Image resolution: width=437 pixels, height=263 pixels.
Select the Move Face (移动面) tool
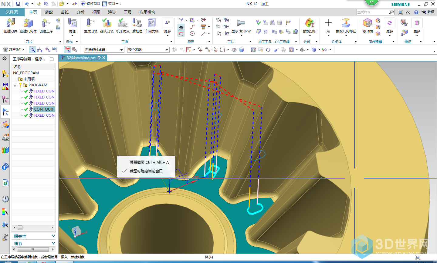pos(368,23)
